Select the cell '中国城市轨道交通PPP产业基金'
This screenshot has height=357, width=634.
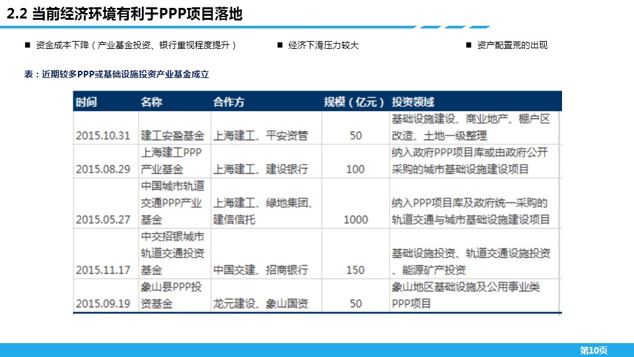[172, 203]
